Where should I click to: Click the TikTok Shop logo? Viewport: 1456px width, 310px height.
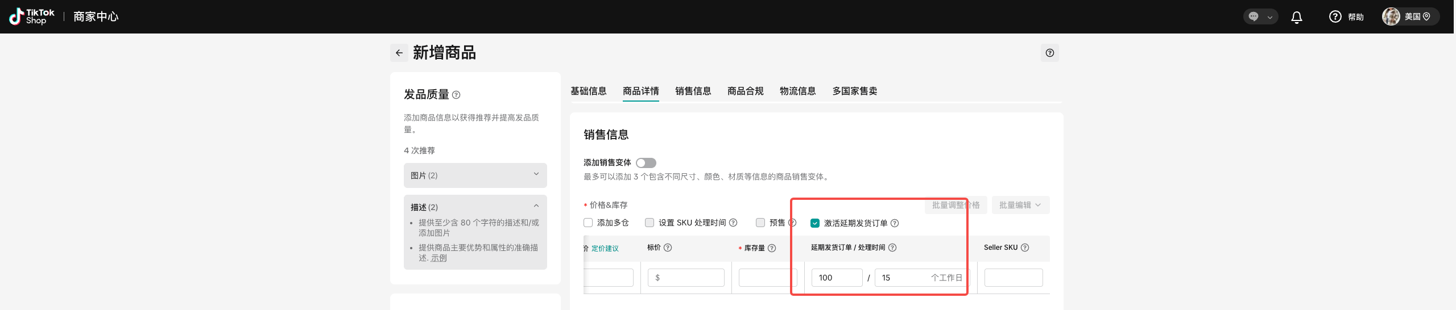32,16
